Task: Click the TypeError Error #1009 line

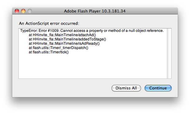Action: [x=92, y=31]
